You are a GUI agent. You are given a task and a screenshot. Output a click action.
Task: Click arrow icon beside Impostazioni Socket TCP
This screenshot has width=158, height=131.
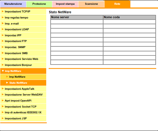[x=3, y=106]
